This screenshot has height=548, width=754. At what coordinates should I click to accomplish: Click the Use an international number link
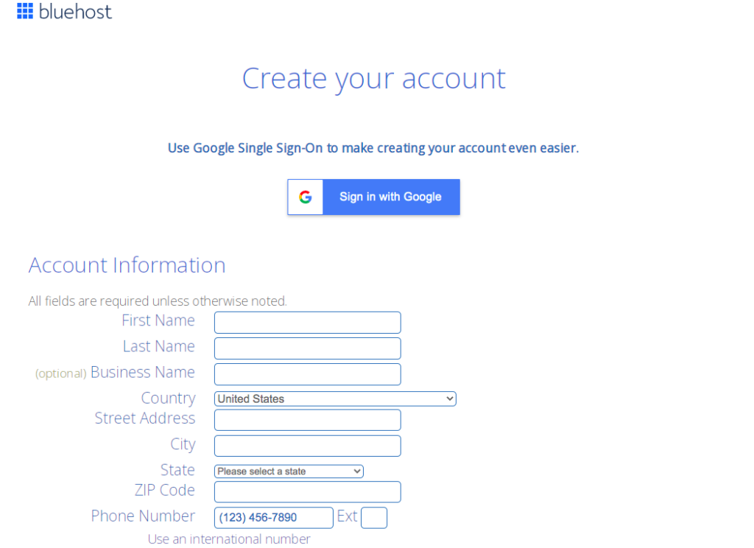[229, 539]
